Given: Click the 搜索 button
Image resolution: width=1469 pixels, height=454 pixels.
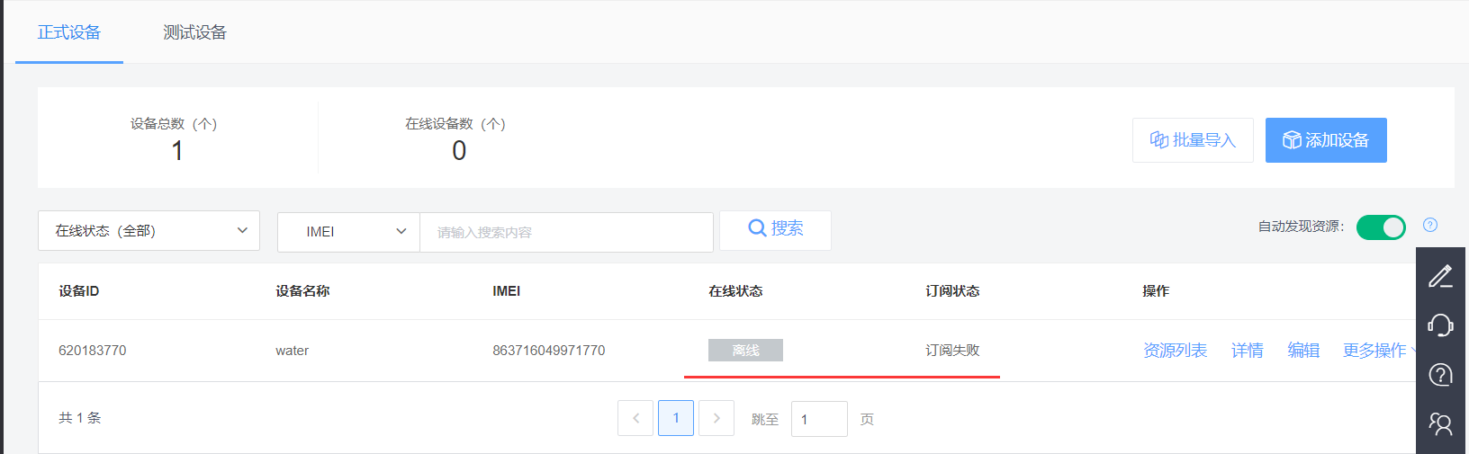Looking at the screenshot, I should point(775,229).
